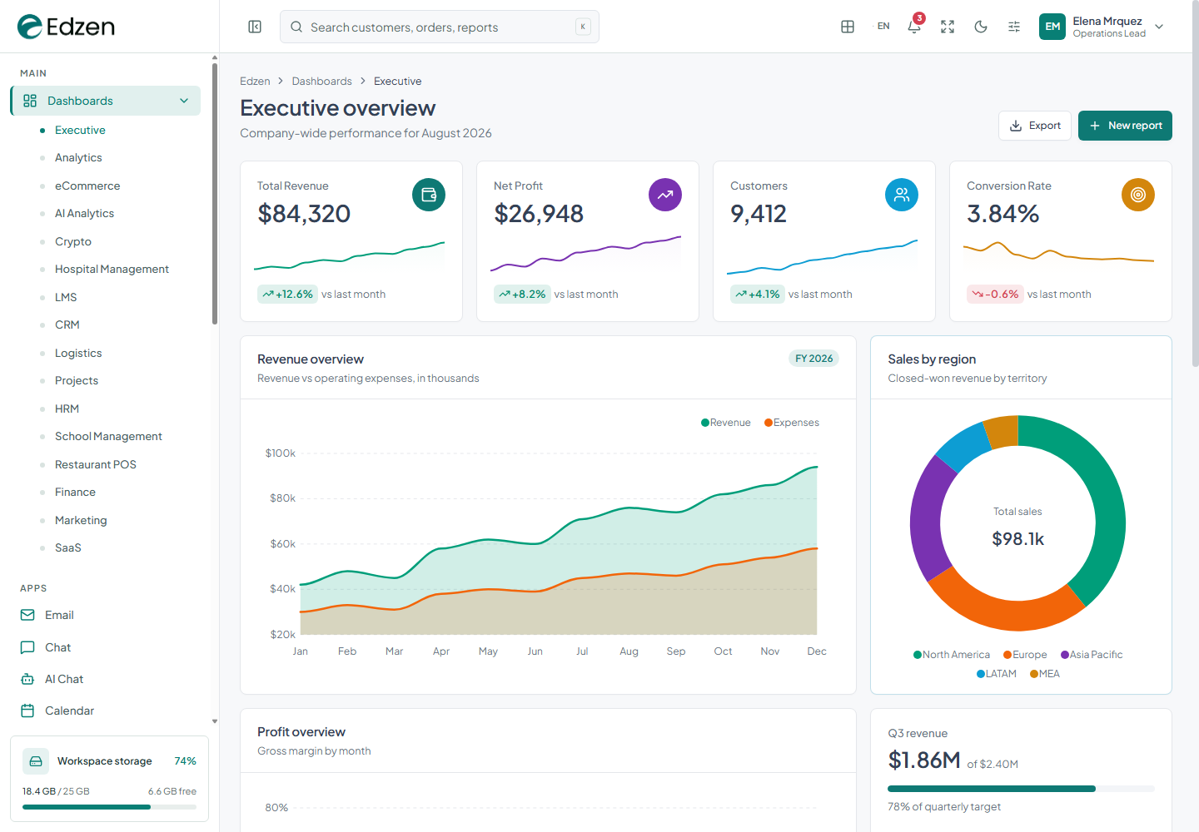1199x832 pixels.
Task: Click the Edzen logo
Action: click(x=66, y=27)
